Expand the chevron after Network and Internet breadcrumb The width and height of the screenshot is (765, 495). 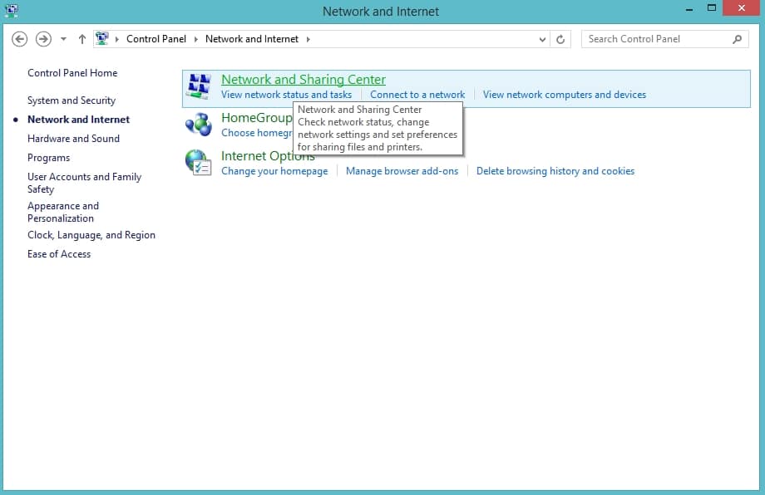click(308, 39)
